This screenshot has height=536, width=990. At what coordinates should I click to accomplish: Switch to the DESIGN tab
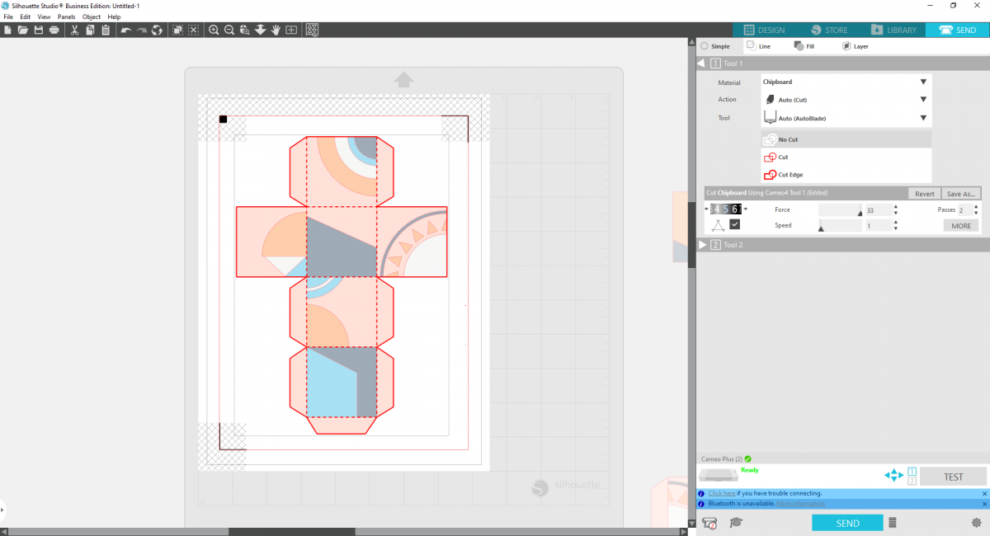click(765, 30)
